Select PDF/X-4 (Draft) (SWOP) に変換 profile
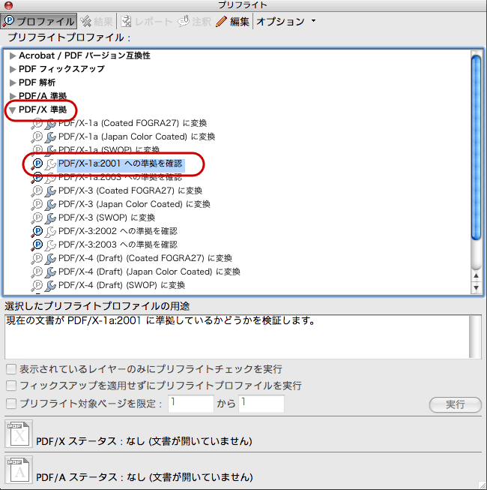This screenshot has height=490, width=487. point(121,285)
